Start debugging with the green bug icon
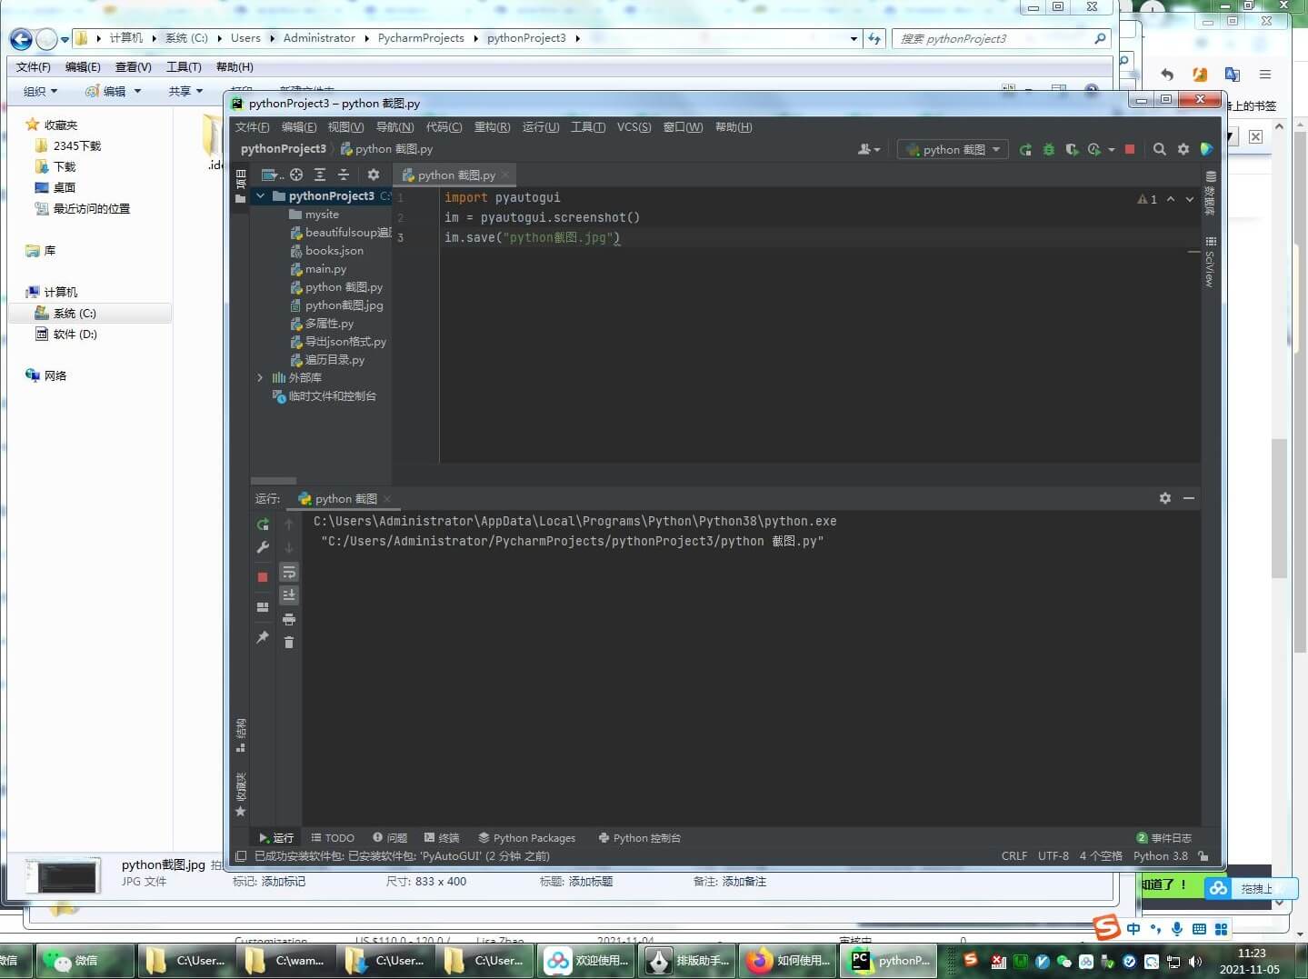1308x979 pixels. (x=1048, y=150)
